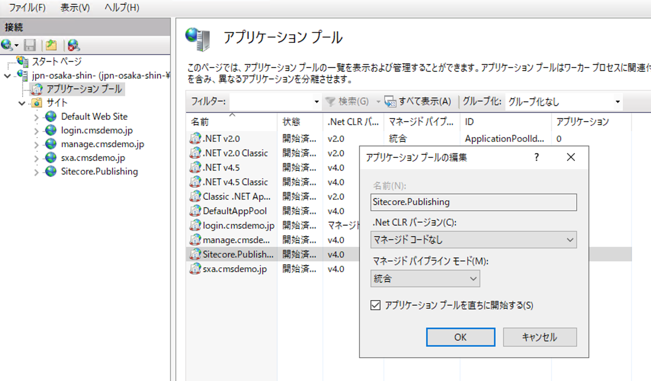Click the dialog help question mark button
651x381 pixels.
click(x=537, y=157)
